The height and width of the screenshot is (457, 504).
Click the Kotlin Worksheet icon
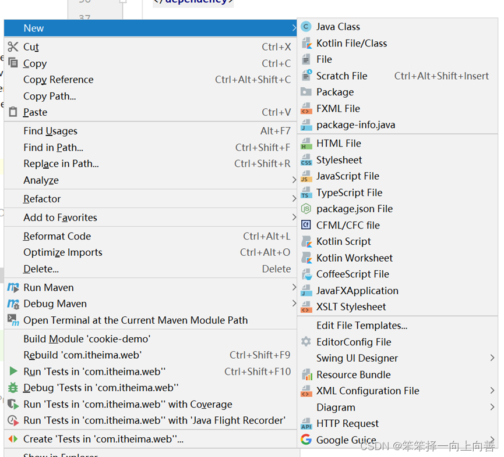coord(306,258)
